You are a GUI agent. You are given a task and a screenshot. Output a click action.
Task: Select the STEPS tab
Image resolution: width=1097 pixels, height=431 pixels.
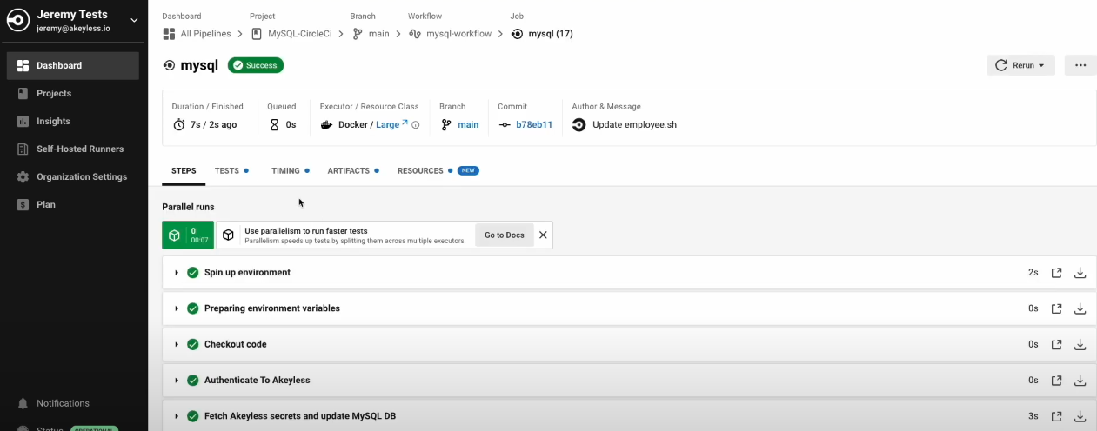tap(184, 170)
